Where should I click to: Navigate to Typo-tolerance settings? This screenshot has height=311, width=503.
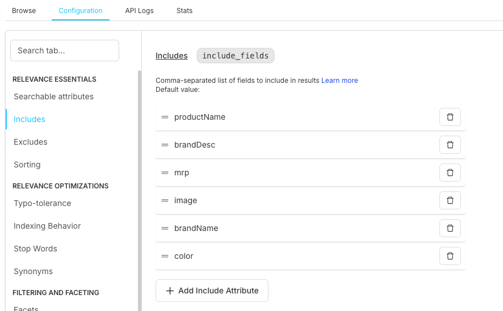(x=43, y=203)
